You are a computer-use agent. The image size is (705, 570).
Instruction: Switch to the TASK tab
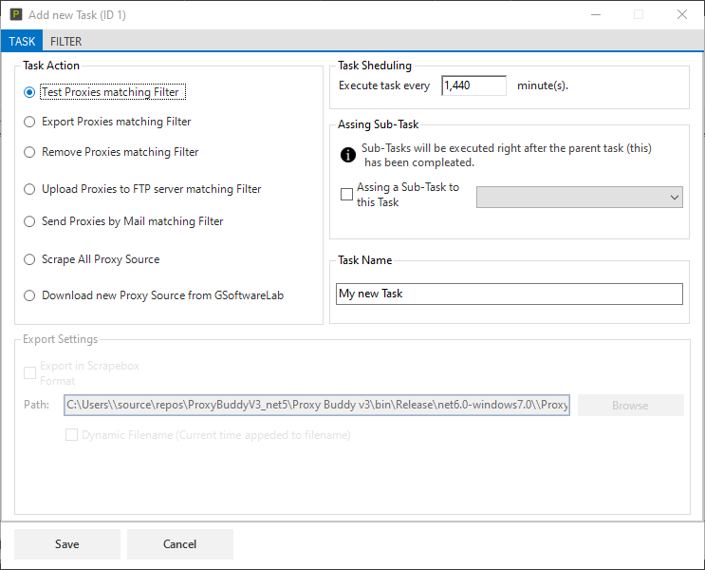[x=22, y=42]
